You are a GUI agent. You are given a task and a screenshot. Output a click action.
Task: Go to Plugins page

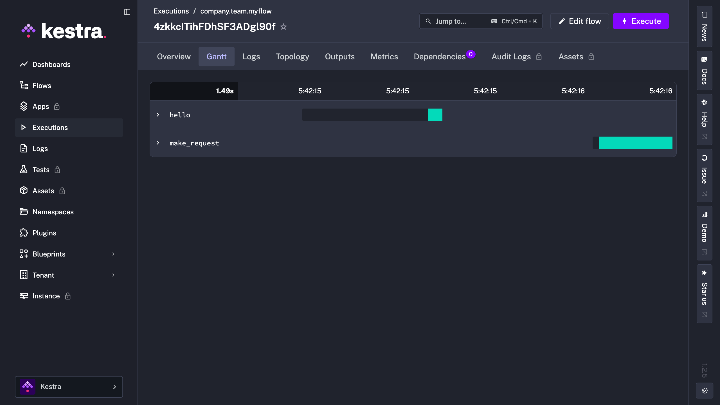44,233
